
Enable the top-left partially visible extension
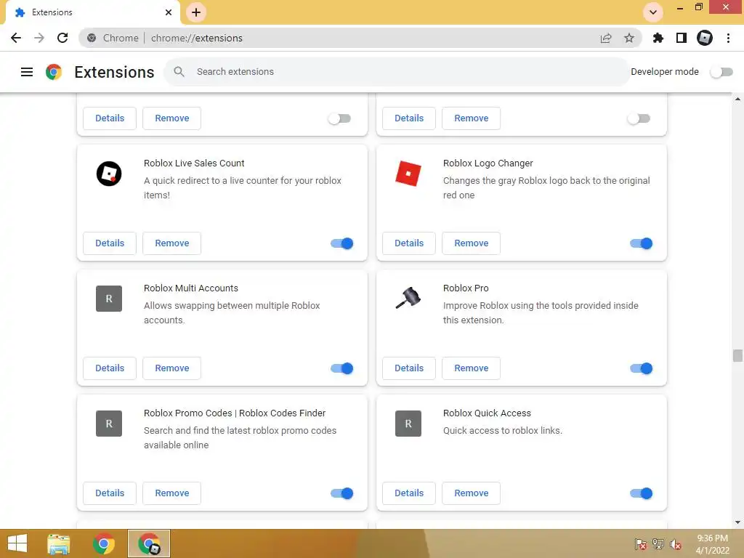340,118
